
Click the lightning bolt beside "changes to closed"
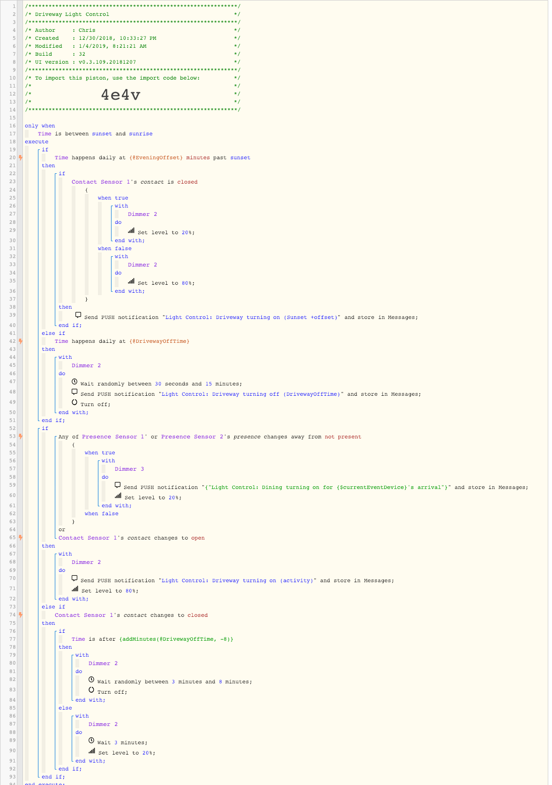click(21, 615)
